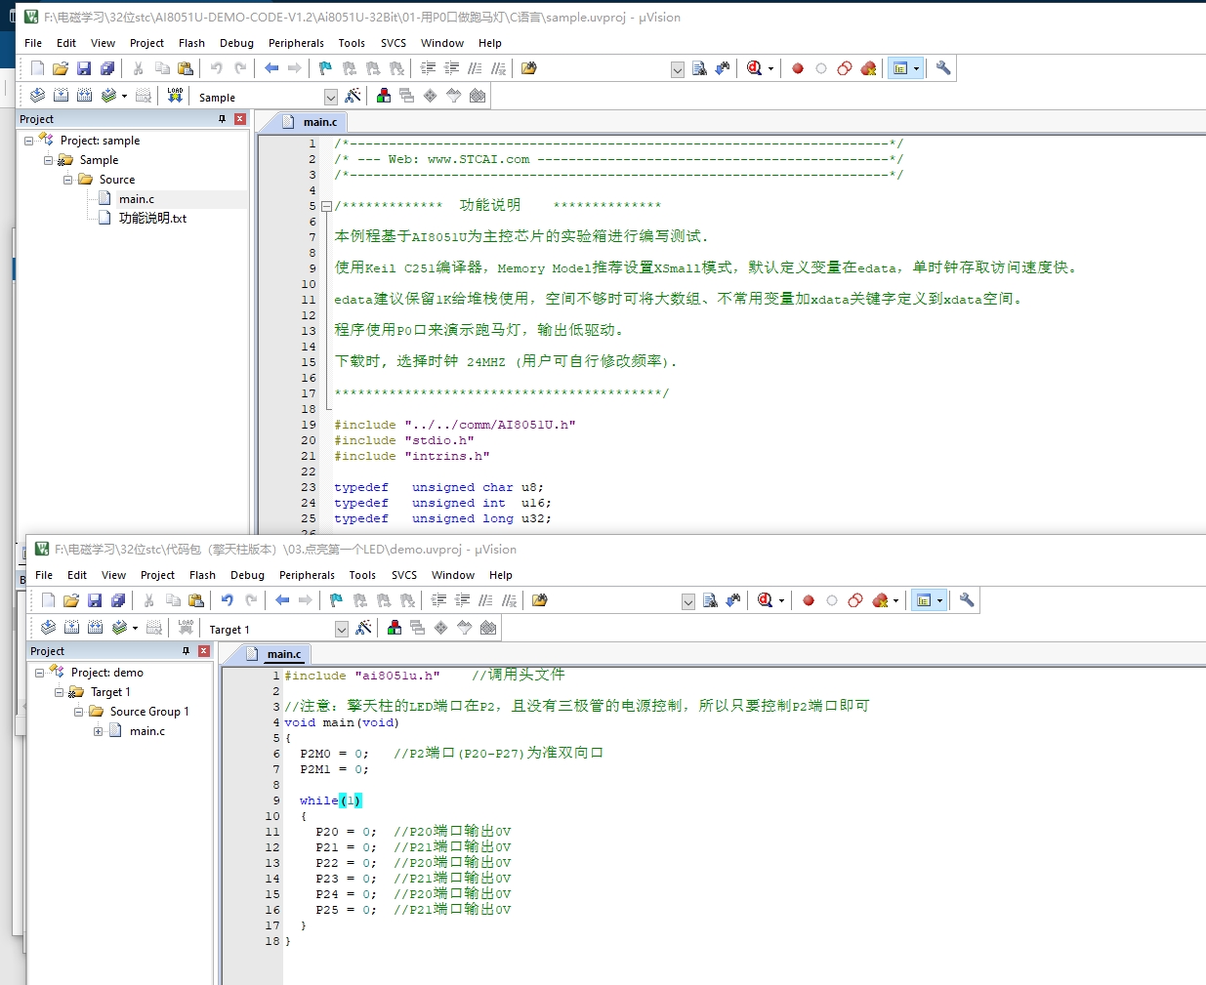Image resolution: width=1206 pixels, height=985 pixels.
Task: Insert bookmark flag icon in sample window
Action: click(325, 68)
